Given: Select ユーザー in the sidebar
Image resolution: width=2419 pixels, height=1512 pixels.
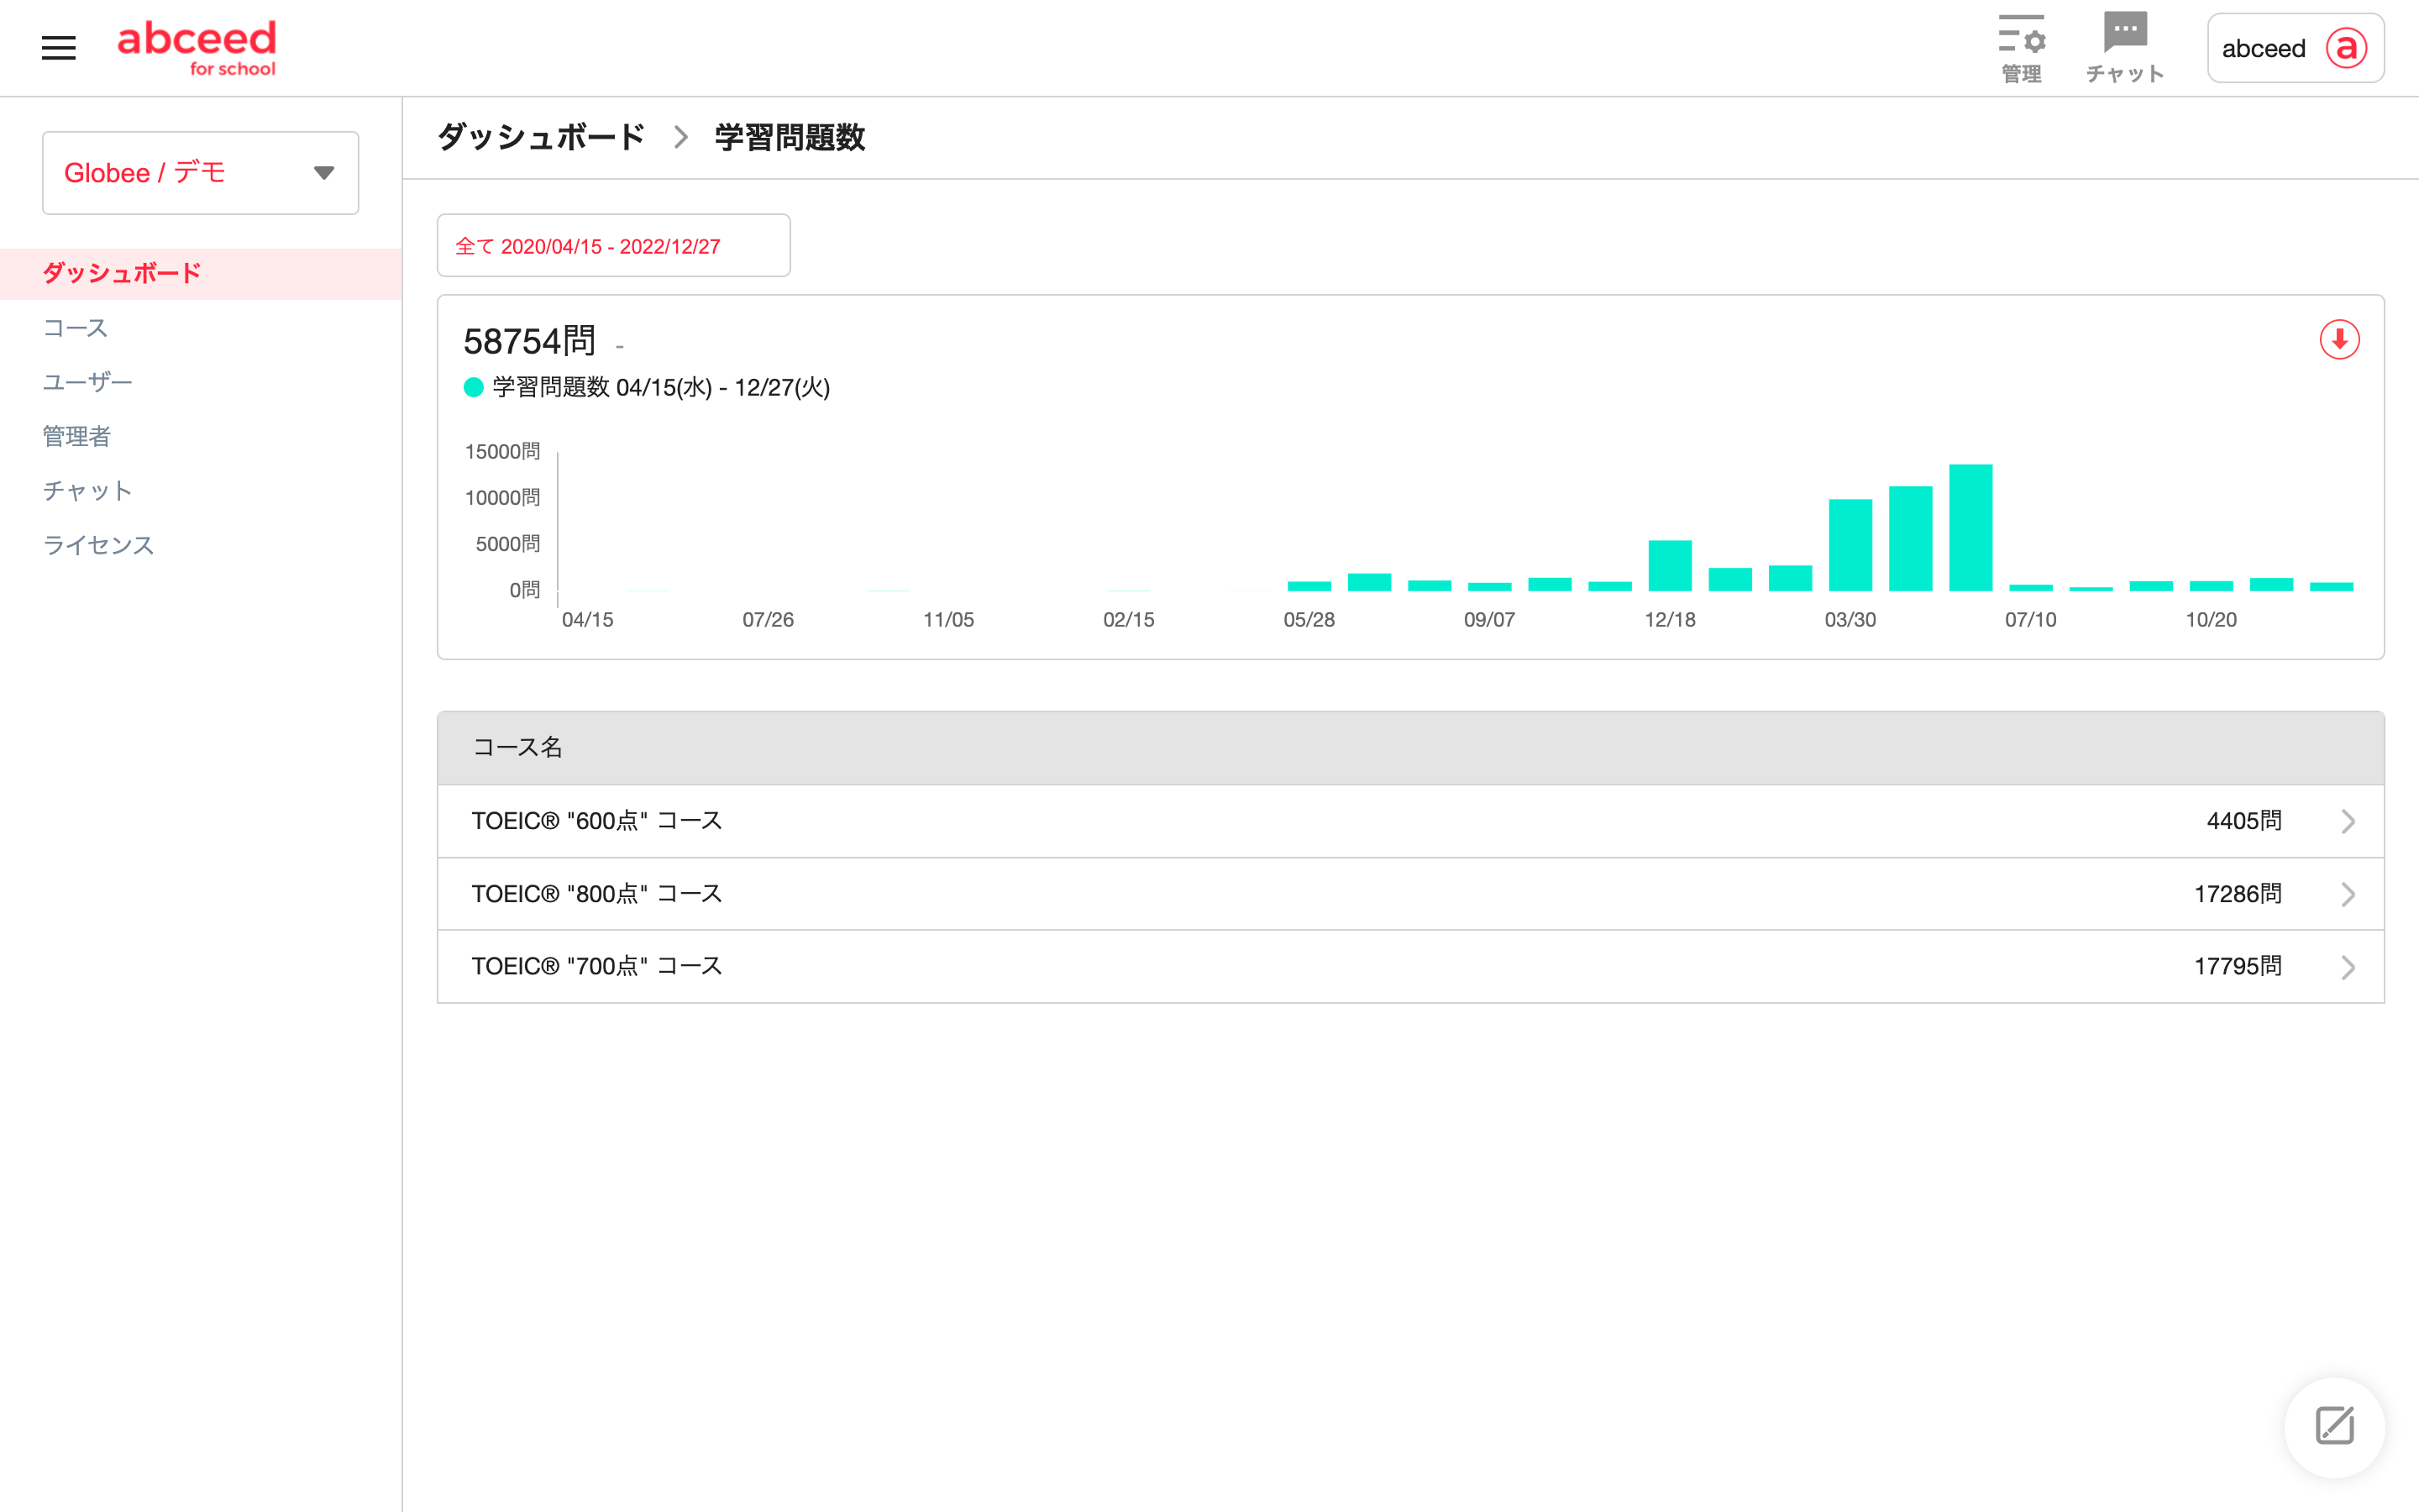Looking at the screenshot, I should [87, 382].
